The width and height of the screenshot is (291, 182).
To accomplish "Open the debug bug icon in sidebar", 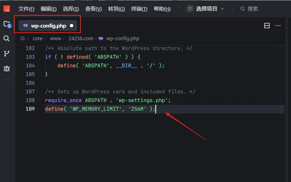I will click(x=7, y=69).
